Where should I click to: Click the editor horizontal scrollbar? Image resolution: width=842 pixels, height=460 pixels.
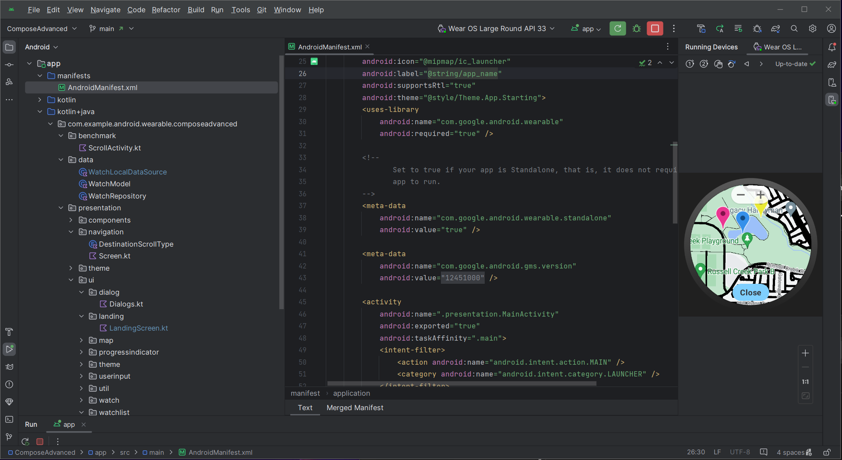pyautogui.click(x=462, y=383)
